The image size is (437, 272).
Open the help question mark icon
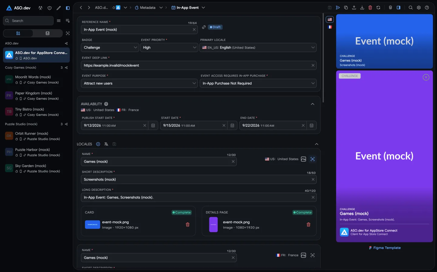tap(427, 8)
